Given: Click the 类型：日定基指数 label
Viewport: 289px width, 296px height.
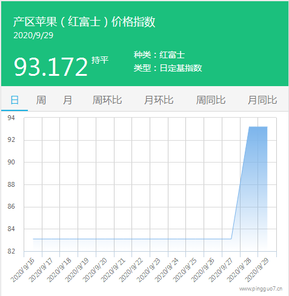Looking at the screenshot, I should pos(168,68).
